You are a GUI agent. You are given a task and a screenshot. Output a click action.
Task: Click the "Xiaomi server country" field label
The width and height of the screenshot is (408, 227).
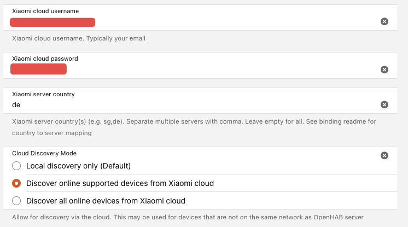tap(43, 94)
